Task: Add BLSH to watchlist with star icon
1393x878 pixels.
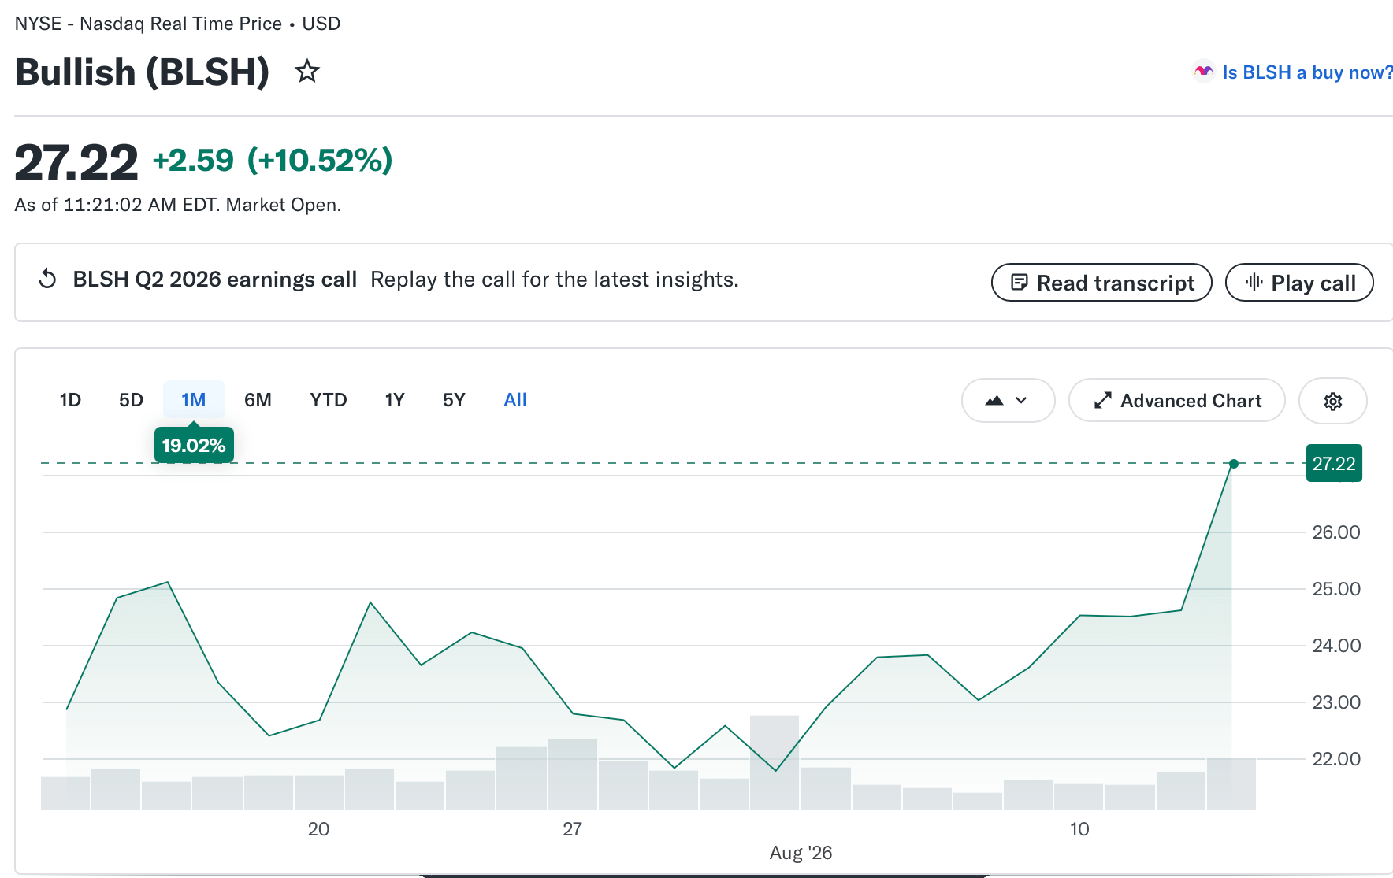Action: [306, 72]
